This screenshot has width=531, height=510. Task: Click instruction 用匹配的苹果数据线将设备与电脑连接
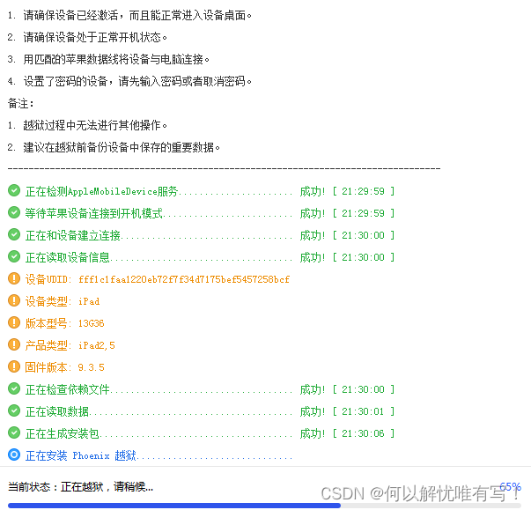(x=108, y=59)
